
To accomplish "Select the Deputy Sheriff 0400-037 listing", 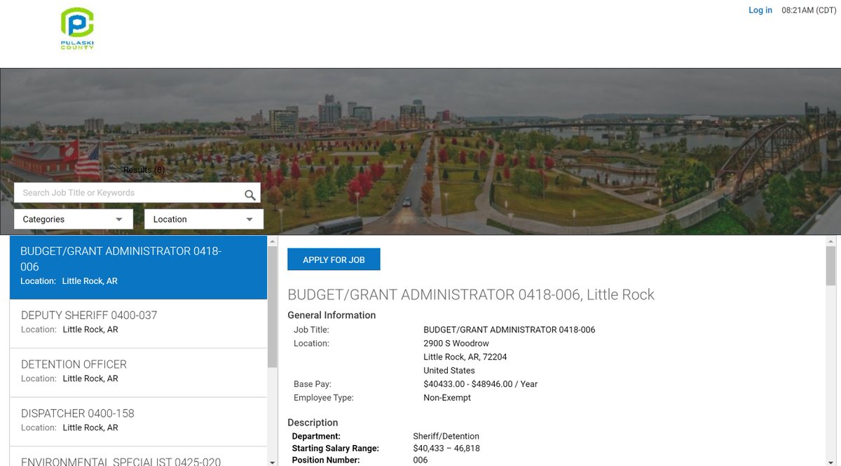I will (x=139, y=324).
